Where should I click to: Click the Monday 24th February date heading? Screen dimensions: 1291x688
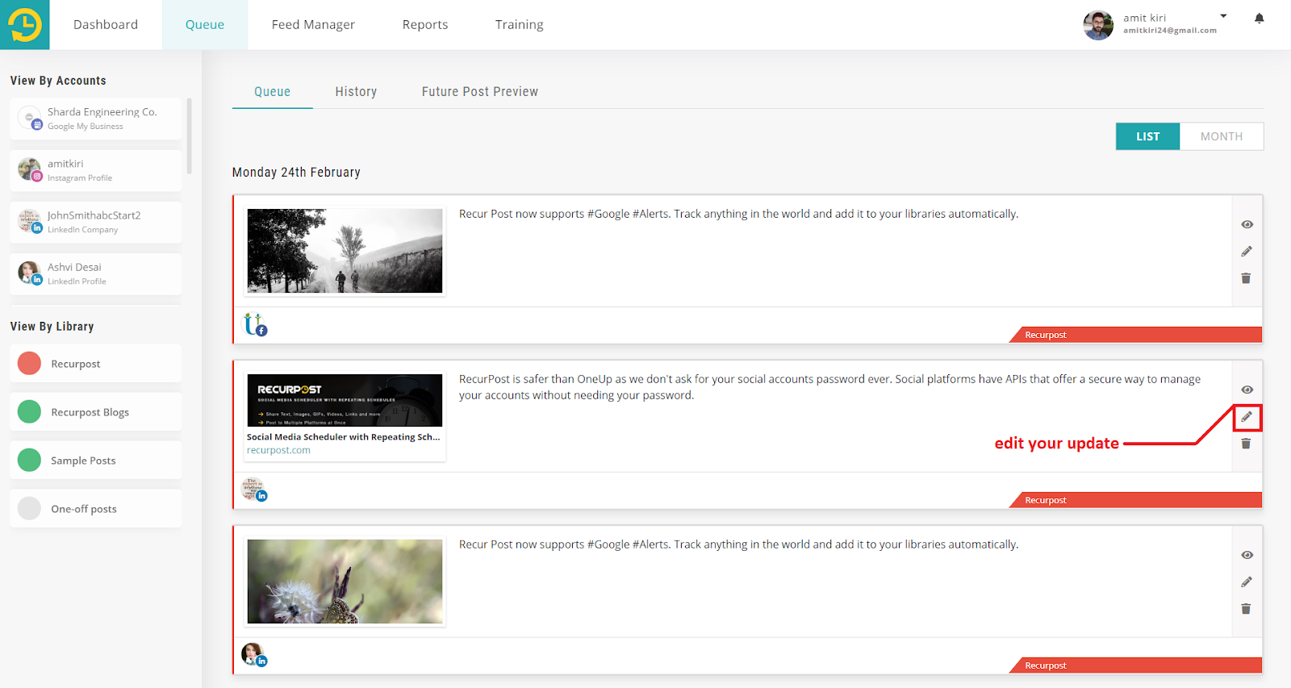296,173
